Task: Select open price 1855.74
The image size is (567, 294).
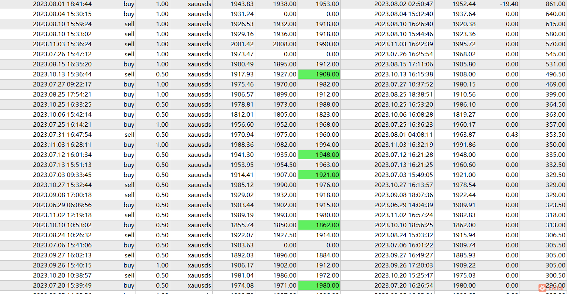Action: coord(242,225)
